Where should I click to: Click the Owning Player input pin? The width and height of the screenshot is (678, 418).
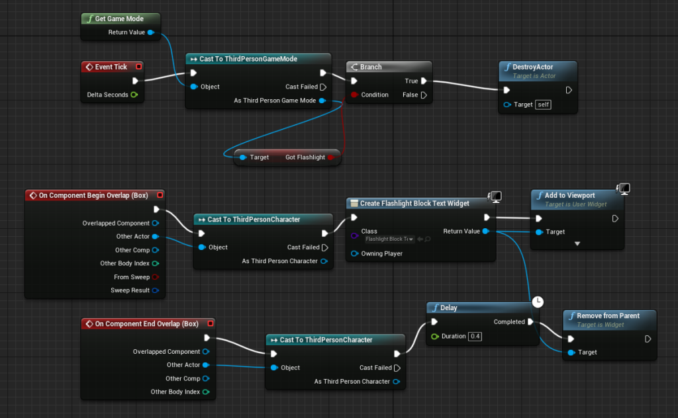(x=355, y=253)
